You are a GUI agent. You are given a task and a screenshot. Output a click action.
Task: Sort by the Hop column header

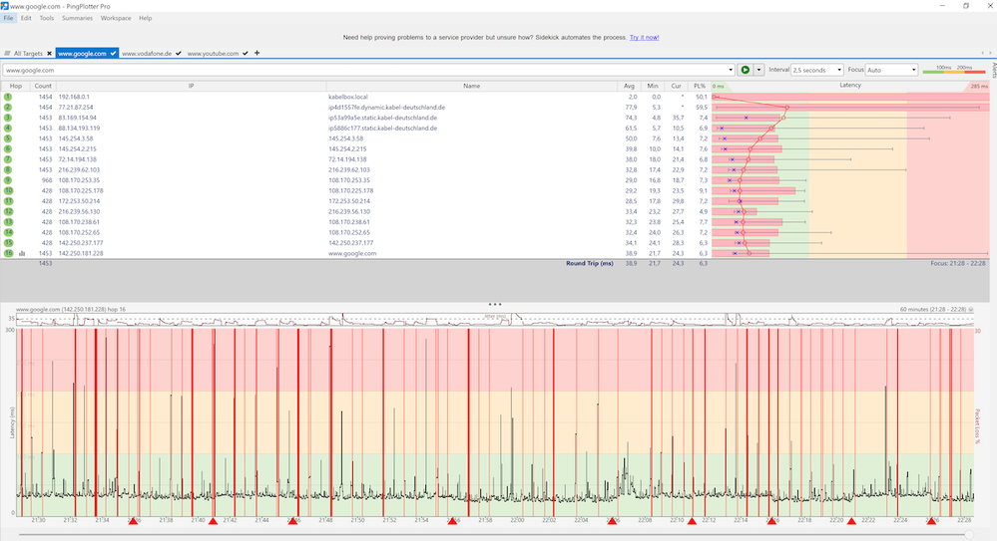point(15,86)
